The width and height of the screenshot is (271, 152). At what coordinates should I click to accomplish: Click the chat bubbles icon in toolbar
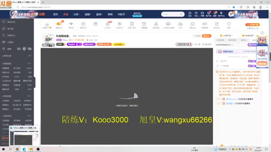click(x=205, y=24)
